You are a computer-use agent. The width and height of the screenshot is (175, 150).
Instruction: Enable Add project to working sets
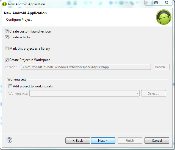[x=10, y=86]
